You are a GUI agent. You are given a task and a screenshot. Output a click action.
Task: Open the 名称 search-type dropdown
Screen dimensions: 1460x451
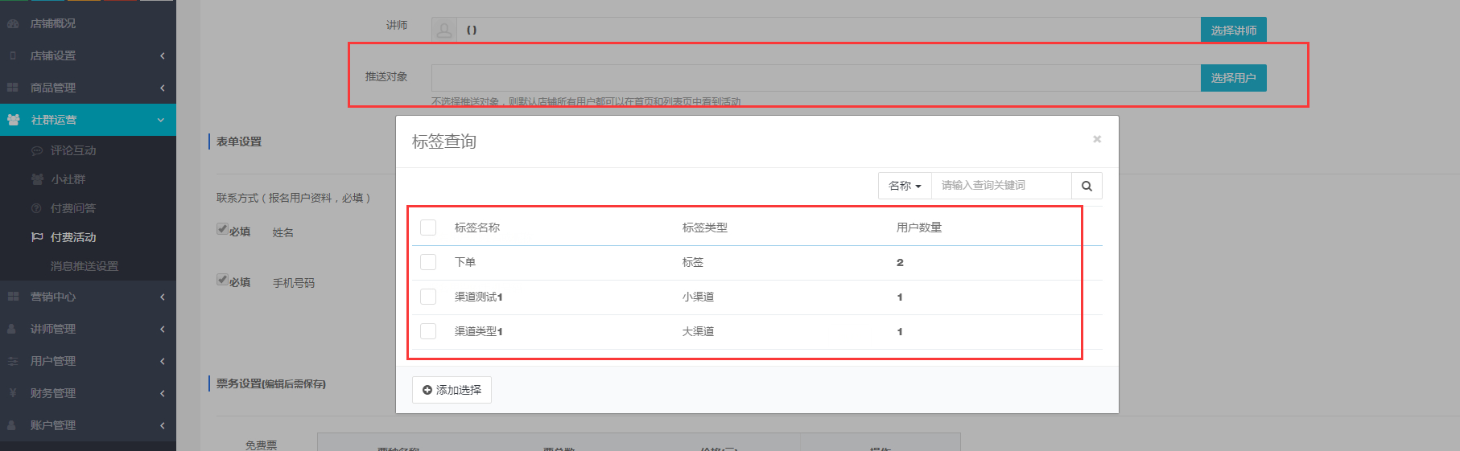pyautogui.click(x=905, y=186)
